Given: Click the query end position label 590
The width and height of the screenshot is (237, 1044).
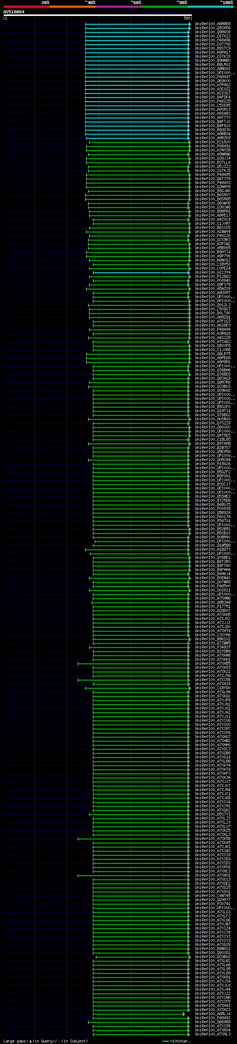Looking at the screenshot, I should click(187, 18).
